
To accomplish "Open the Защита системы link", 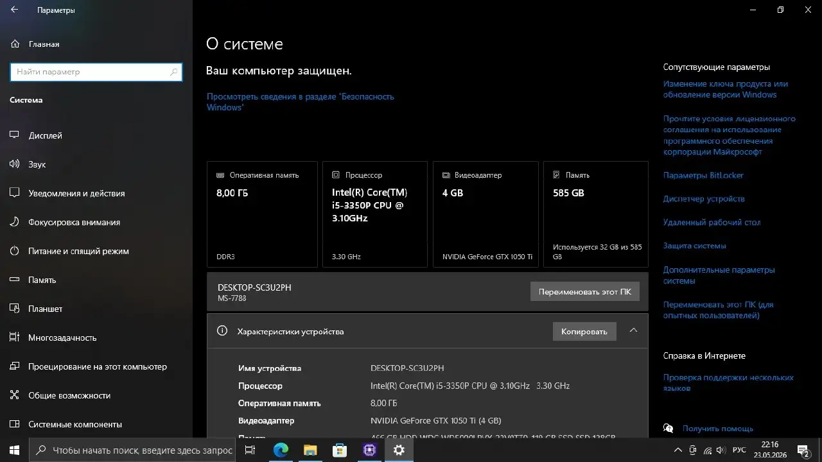I will [695, 246].
